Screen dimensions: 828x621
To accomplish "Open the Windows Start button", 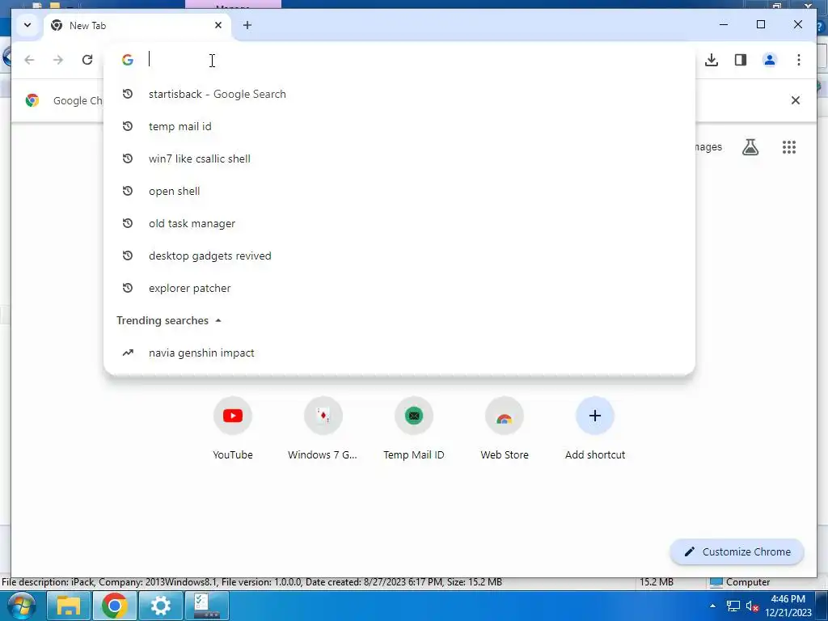I will pos(20,605).
